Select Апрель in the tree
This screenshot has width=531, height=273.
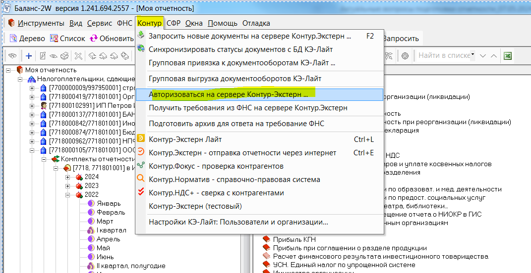108,239
